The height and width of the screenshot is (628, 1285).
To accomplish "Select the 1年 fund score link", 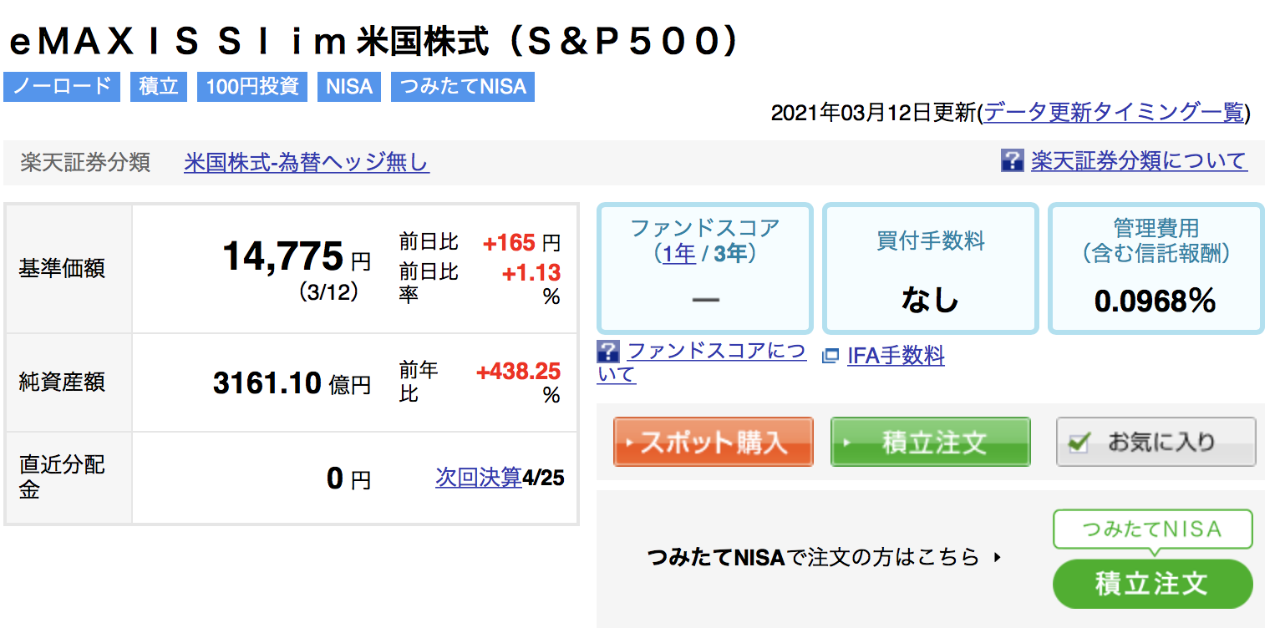I will click(679, 254).
